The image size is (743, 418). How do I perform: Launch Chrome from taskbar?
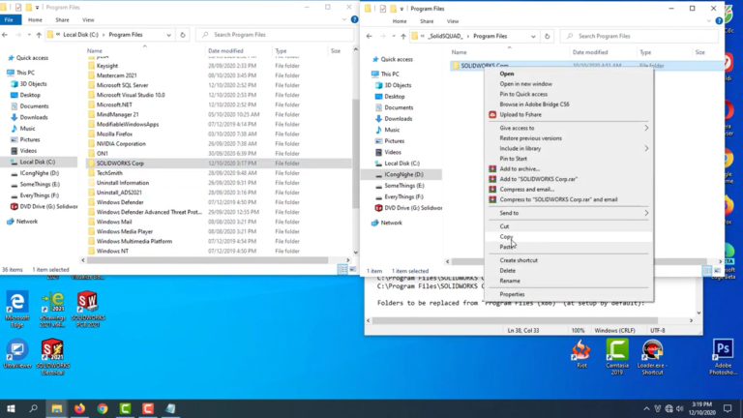pyautogui.click(x=102, y=408)
